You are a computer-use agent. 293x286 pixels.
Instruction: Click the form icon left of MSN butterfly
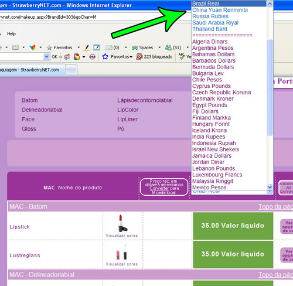point(15,47)
